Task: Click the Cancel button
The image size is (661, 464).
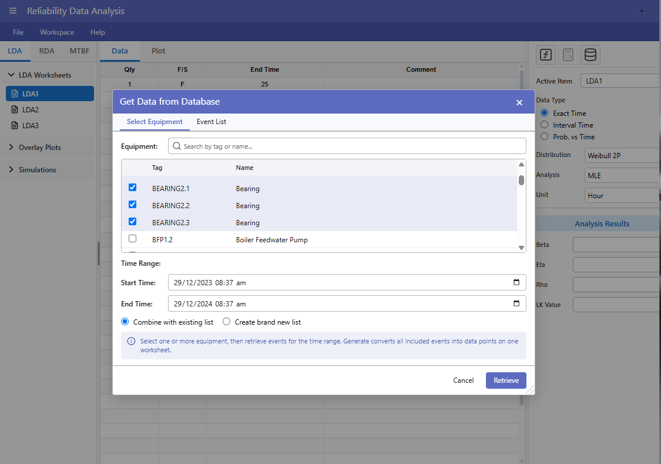Action: [464, 380]
